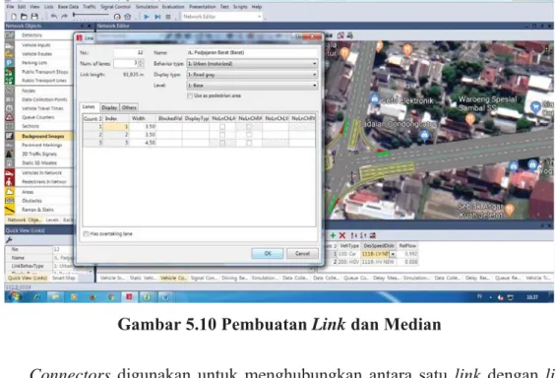Select Public Transport Lines icon
The image size is (556, 378).
pyautogui.click(x=9, y=81)
